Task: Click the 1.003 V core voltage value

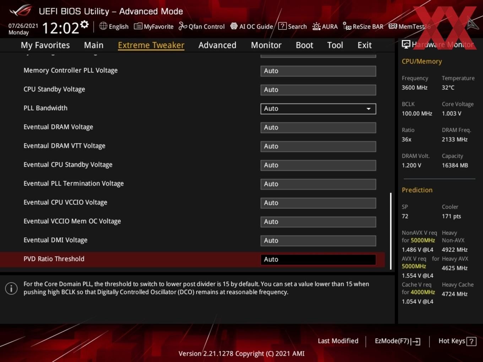Action: (x=451, y=114)
